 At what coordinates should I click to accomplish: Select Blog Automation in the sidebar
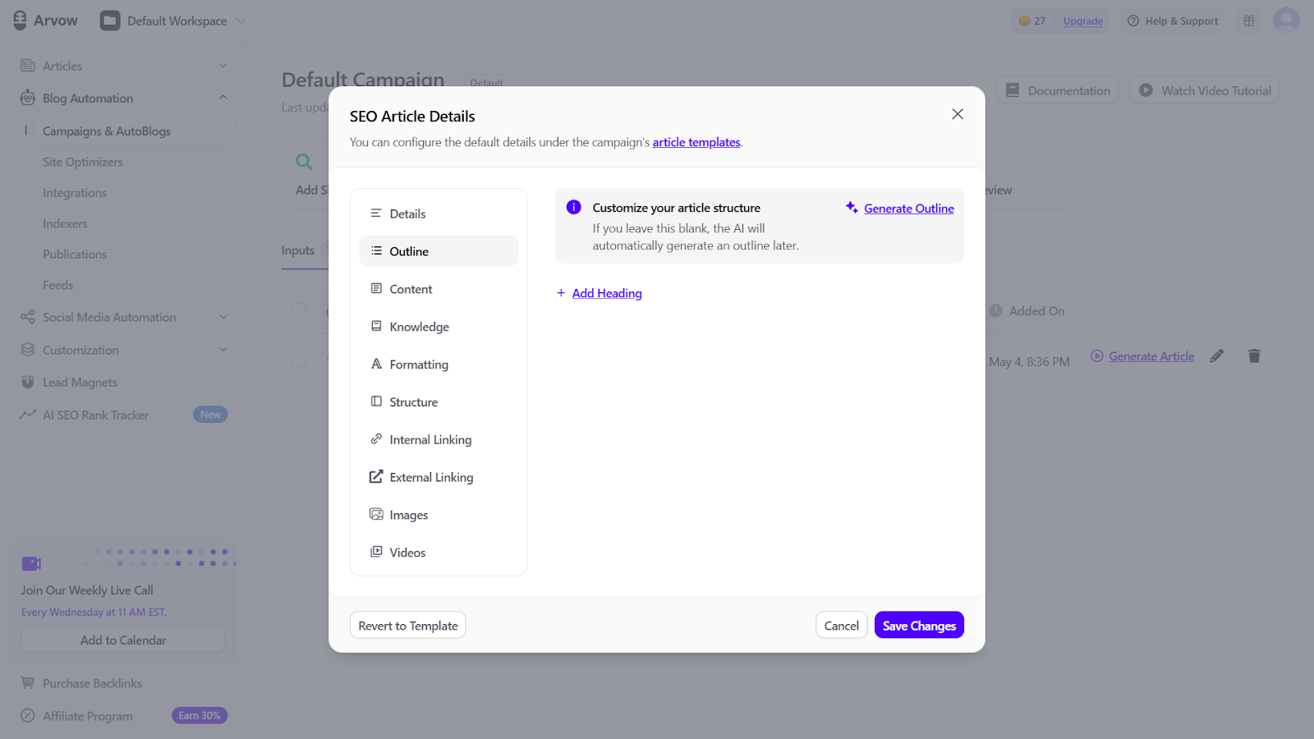coord(87,98)
